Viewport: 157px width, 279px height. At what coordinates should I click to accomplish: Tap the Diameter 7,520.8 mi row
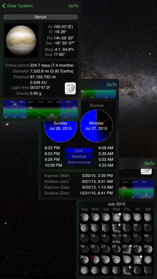[x=43, y=71]
